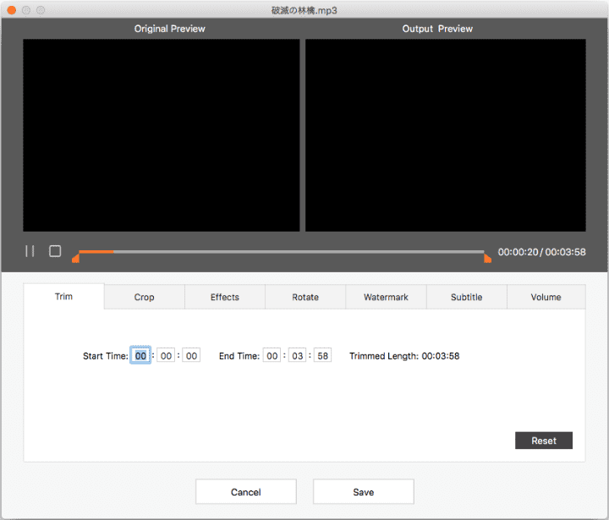Image resolution: width=609 pixels, height=520 pixels.
Task: Seek on the playback progress bar
Action: 281,252
